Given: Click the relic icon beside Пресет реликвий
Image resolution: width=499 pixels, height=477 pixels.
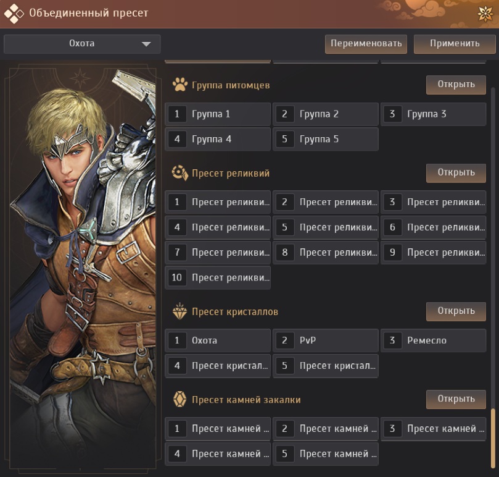Looking at the screenshot, I should pyautogui.click(x=179, y=173).
